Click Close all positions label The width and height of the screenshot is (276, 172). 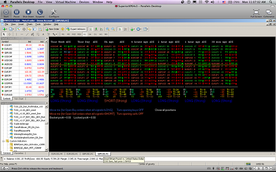(x=165, y=110)
